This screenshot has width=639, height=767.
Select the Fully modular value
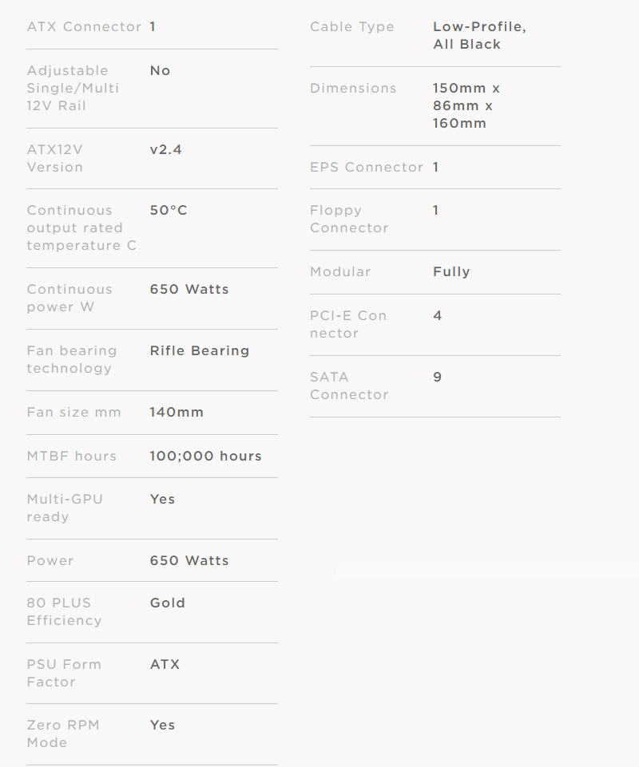[x=451, y=271]
